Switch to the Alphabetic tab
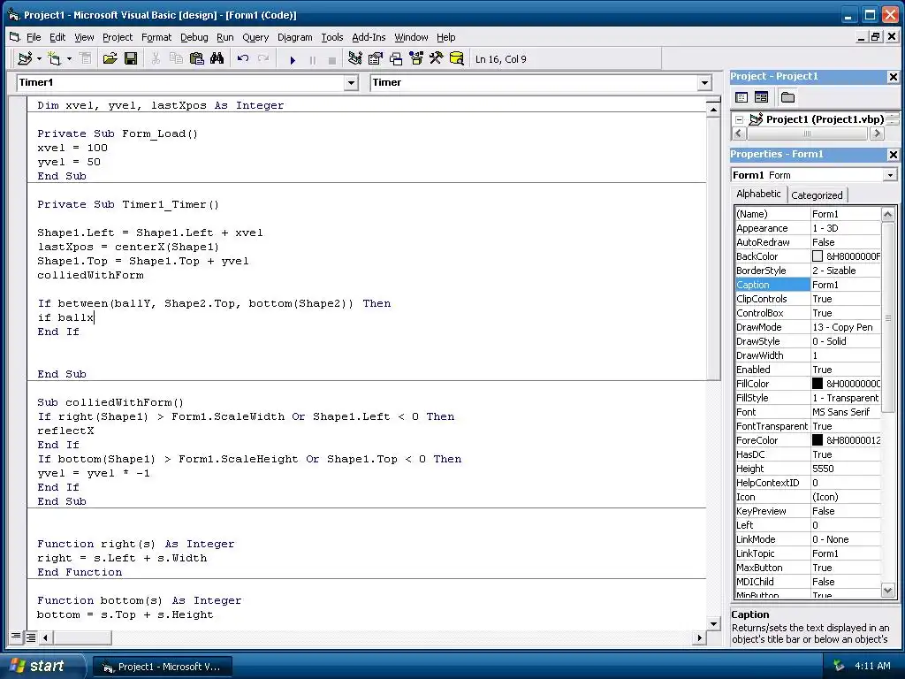 point(758,194)
